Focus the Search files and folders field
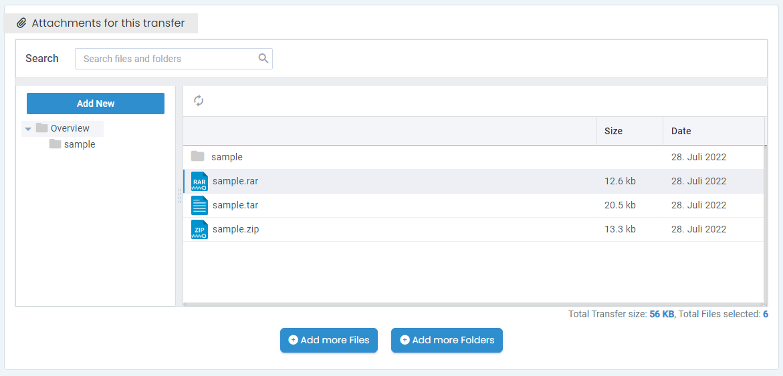Screen dimensions: 783x376 click(x=167, y=59)
